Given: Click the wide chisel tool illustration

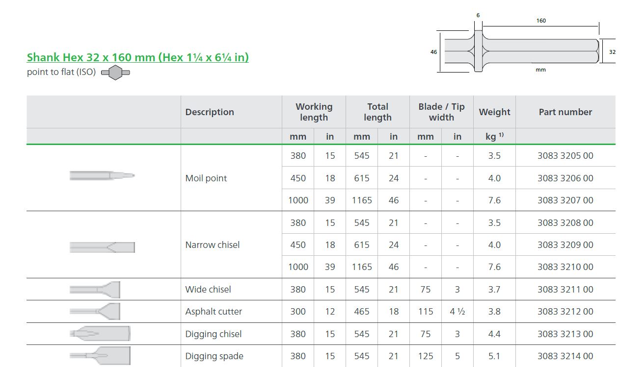Looking at the screenshot, I should pyautogui.click(x=95, y=290).
